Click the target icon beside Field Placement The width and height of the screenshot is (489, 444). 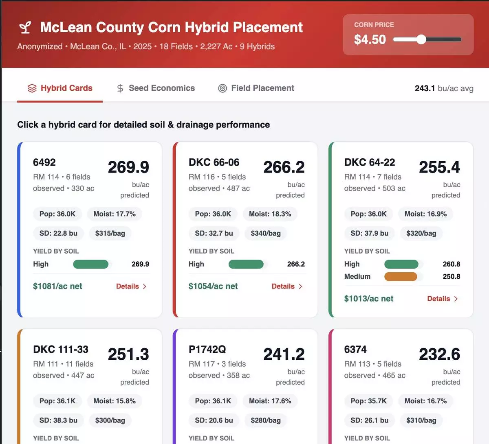tap(222, 88)
